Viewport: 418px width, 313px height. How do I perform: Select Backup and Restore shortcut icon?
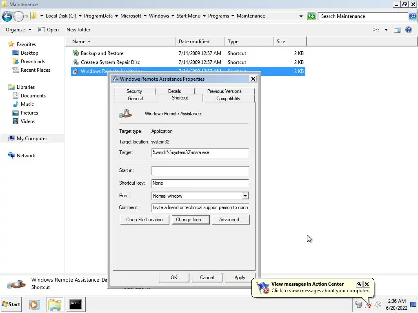click(x=76, y=53)
